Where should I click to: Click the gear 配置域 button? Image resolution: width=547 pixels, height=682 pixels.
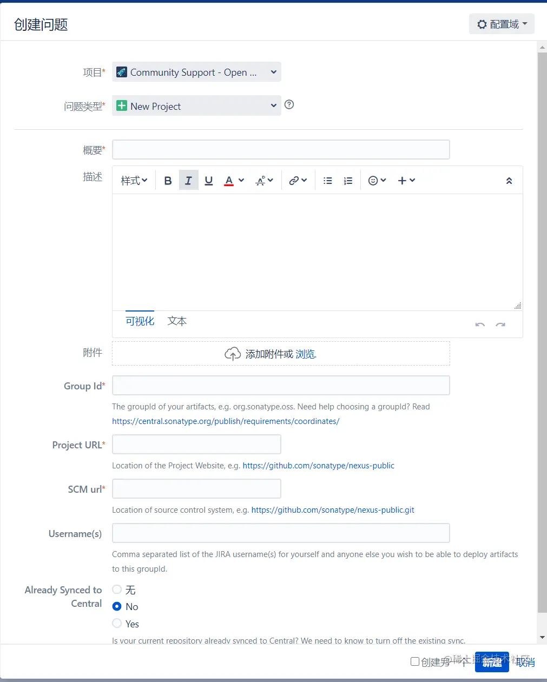coord(502,24)
